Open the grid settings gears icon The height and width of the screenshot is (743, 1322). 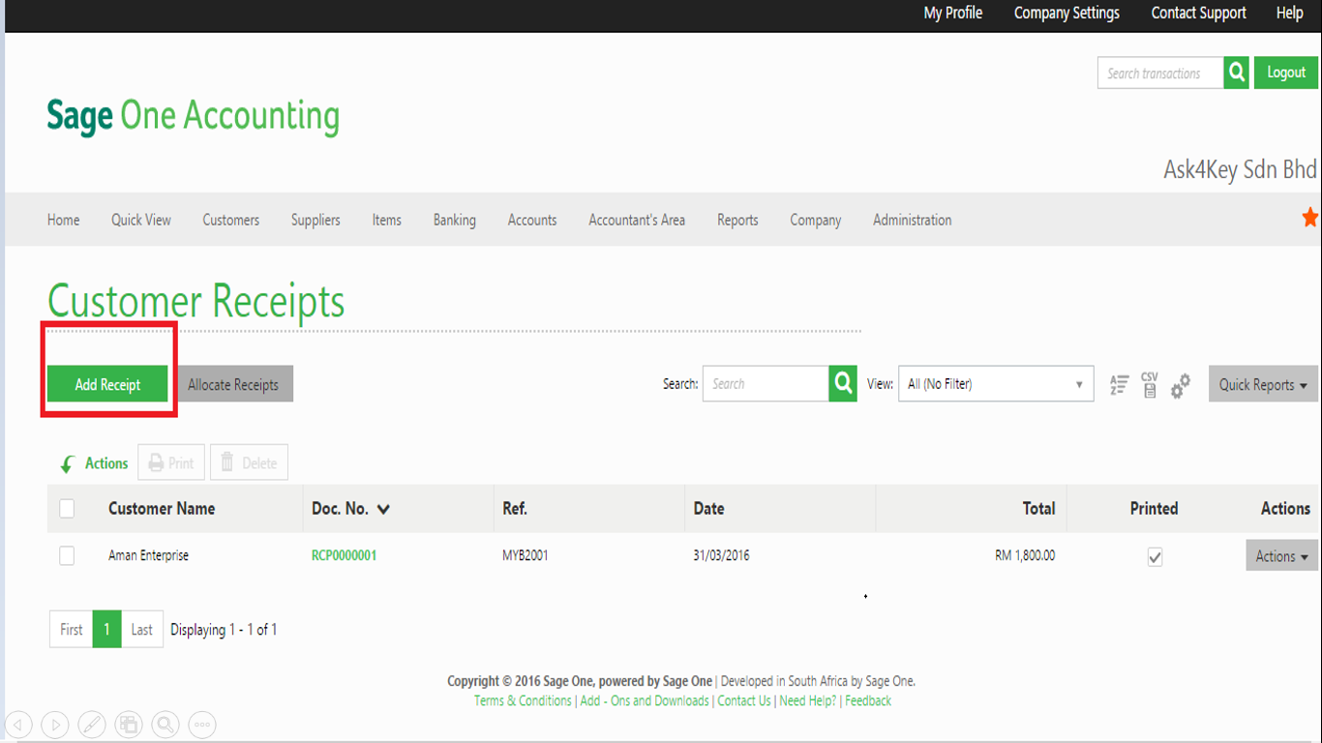[1180, 386]
